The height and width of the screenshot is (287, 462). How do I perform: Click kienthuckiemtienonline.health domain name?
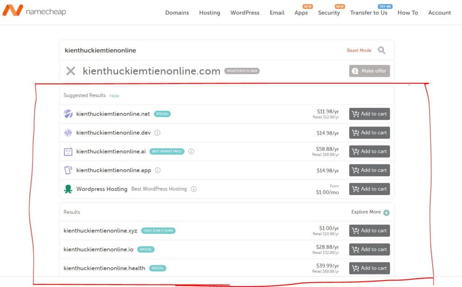104,268
